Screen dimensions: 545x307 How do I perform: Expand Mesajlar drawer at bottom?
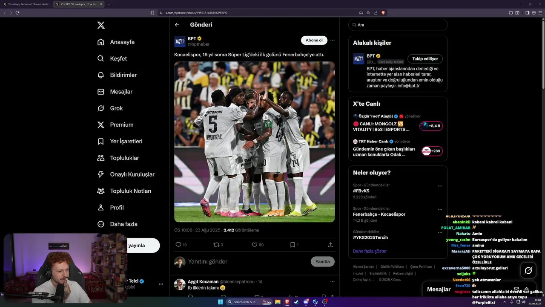527,289
